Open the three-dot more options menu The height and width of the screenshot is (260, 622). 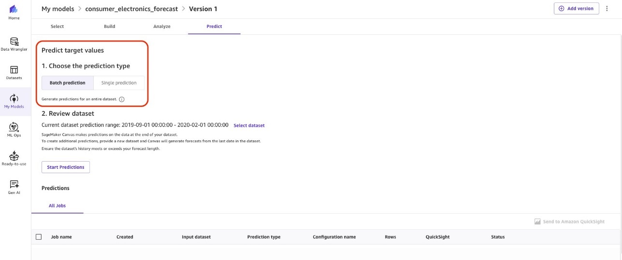pyautogui.click(x=607, y=9)
